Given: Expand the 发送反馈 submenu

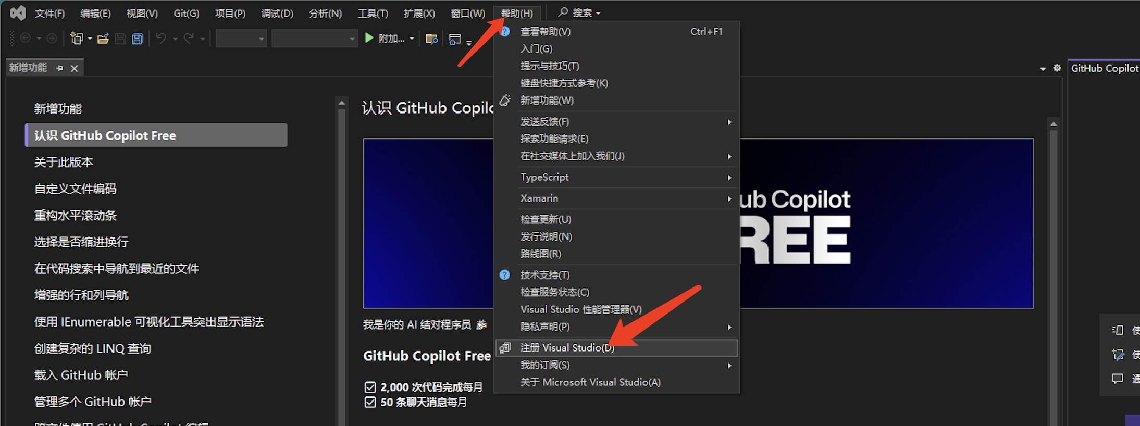Looking at the screenshot, I should point(729,122).
